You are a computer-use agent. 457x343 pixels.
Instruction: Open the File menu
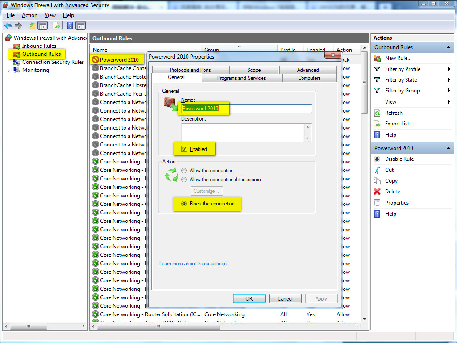pyautogui.click(x=11, y=15)
